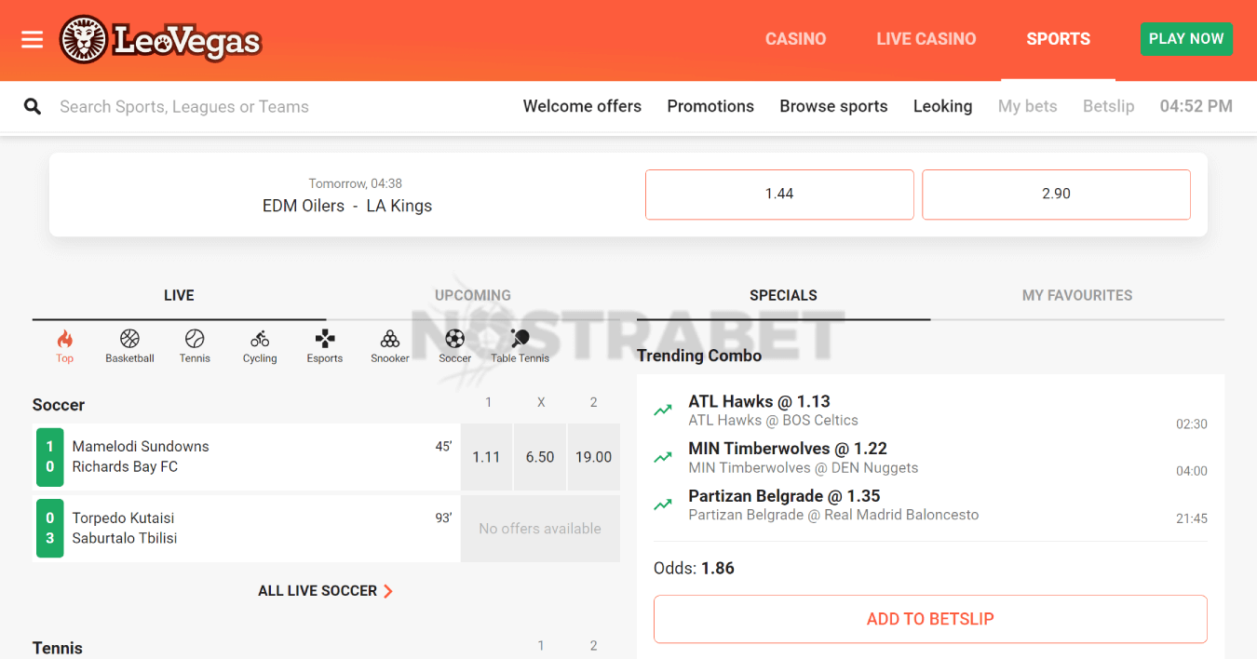
Task: Click the Play Now button
Action: coord(1186,39)
